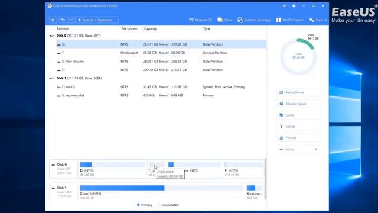This screenshot has width=378, height=213.
Task: Click System, Boot, Active, Primary text
Action: (x=223, y=87)
